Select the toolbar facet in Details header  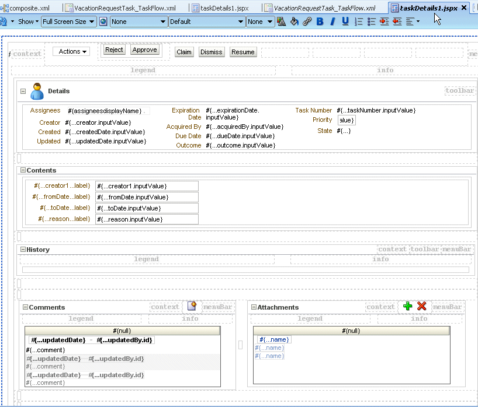(459, 90)
